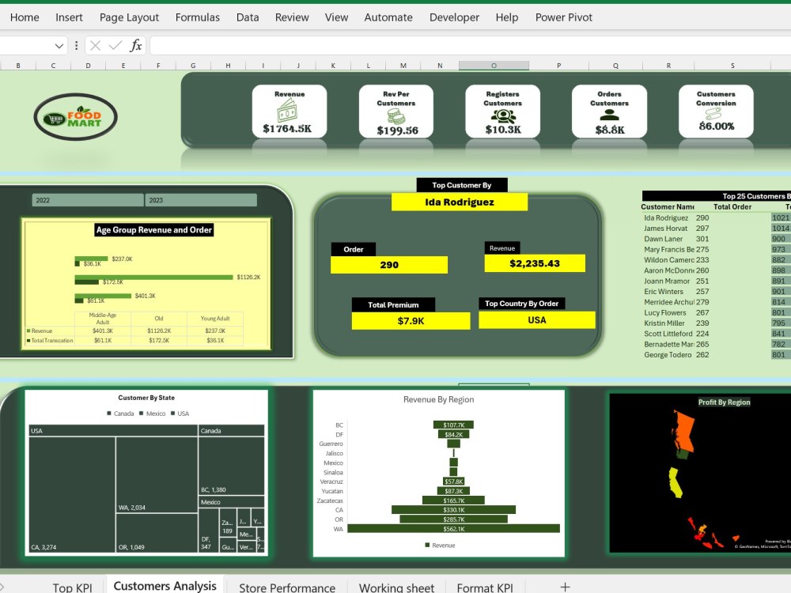The height and width of the screenshot is (593, 791).
Task: Toggle the Revenue legend under Revenue By Region
Action: [441, 545]
